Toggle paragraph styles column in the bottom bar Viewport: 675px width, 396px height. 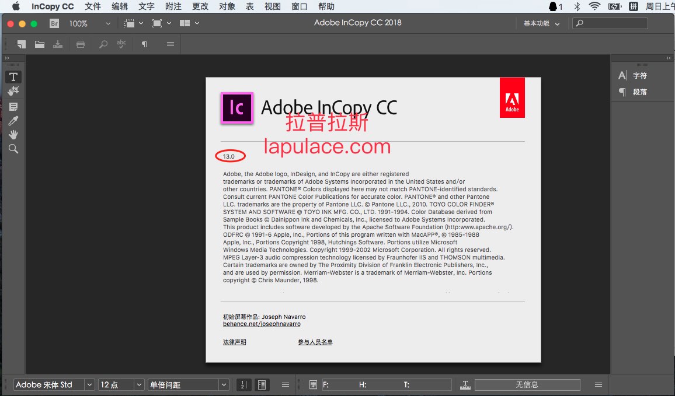[x=262, y=385]
